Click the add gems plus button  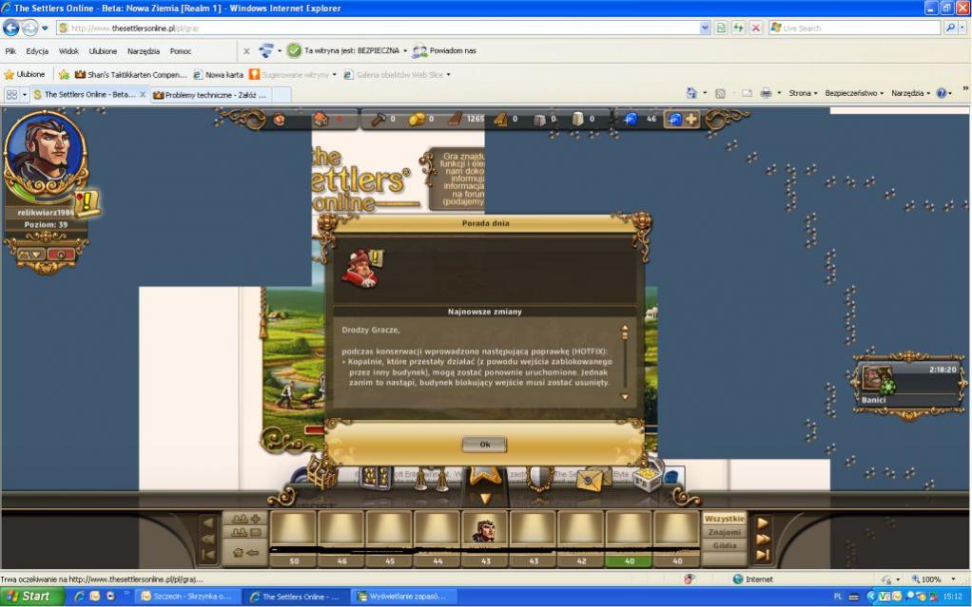(x=691, y=119)
